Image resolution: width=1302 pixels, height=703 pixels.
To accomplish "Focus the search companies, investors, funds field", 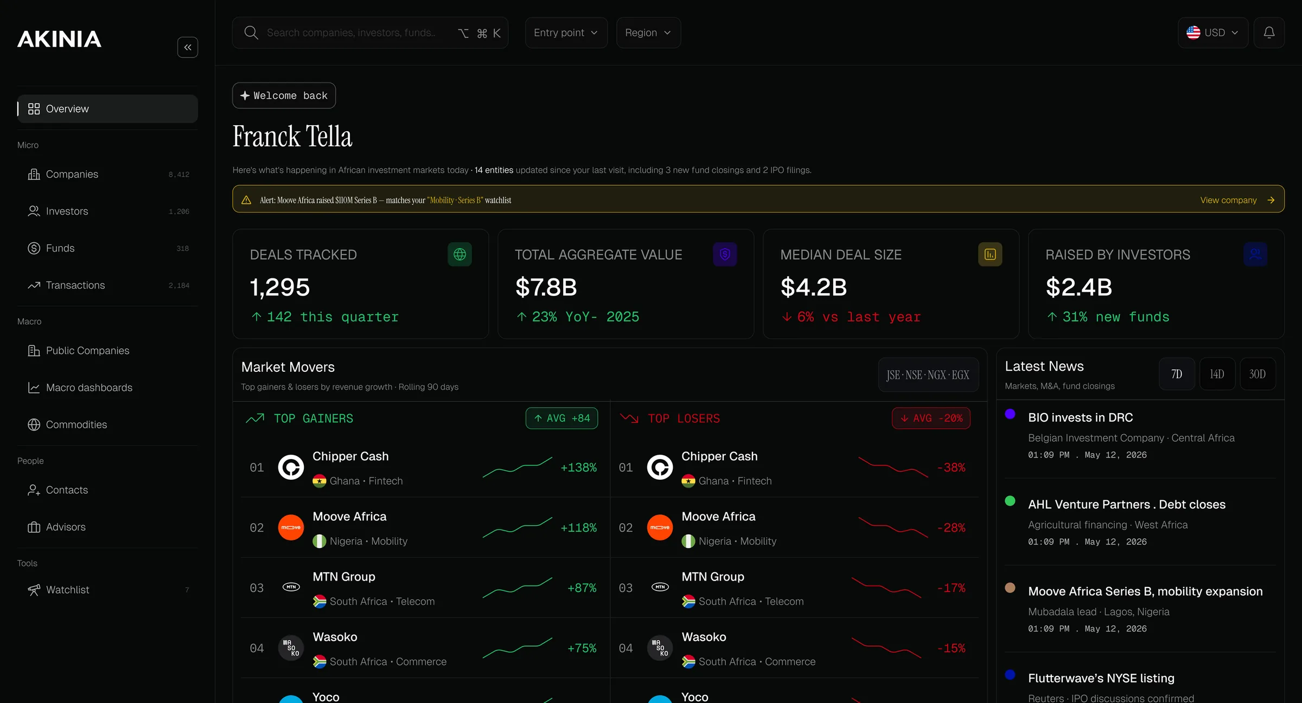I will (370, 33).
